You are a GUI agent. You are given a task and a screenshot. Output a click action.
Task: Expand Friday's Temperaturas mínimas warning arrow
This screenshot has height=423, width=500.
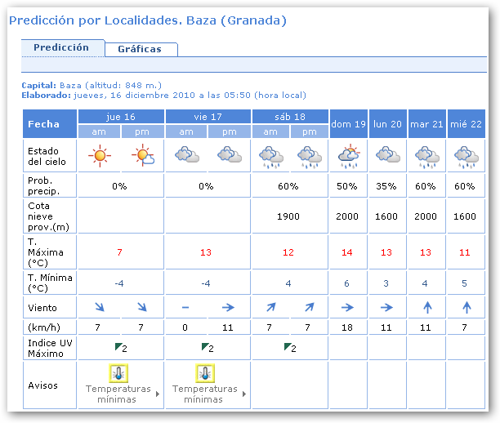click(x=243, y=394)
